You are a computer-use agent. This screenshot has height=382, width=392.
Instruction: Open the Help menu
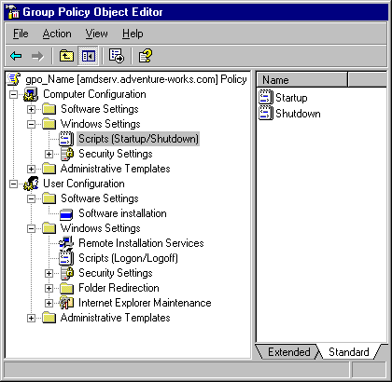[133, 34]
